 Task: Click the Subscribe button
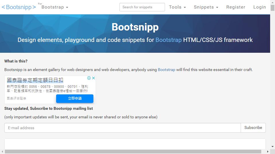click(253, 128)
